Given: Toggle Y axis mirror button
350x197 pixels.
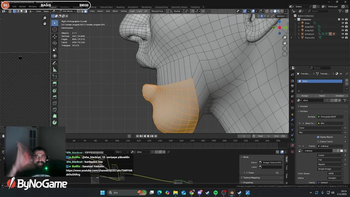Looking at the screenshot, I should click(265, 16).
